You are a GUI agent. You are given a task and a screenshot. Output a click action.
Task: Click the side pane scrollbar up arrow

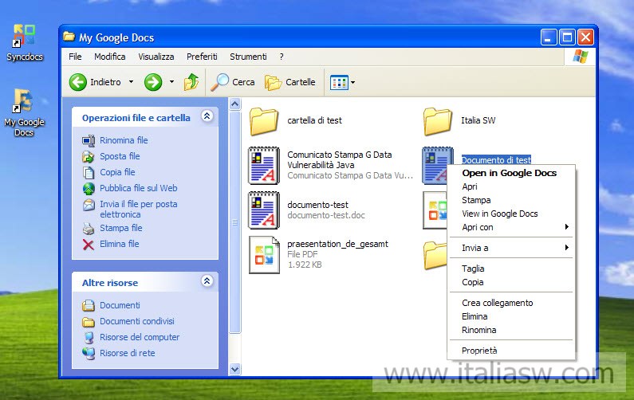tap(235, 104)
